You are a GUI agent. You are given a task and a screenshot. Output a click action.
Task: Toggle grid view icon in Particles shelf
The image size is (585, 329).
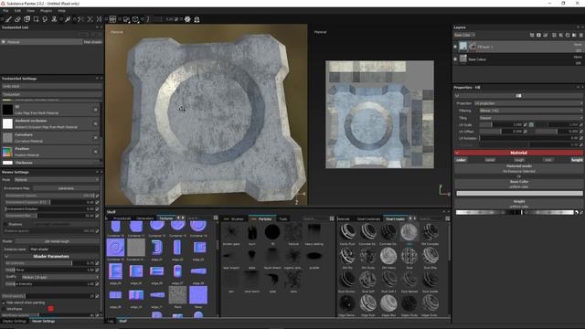(x=332, y=218)
